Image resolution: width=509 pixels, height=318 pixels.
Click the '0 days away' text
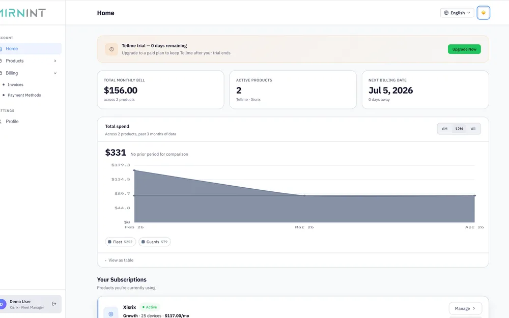tap(379, 100)
